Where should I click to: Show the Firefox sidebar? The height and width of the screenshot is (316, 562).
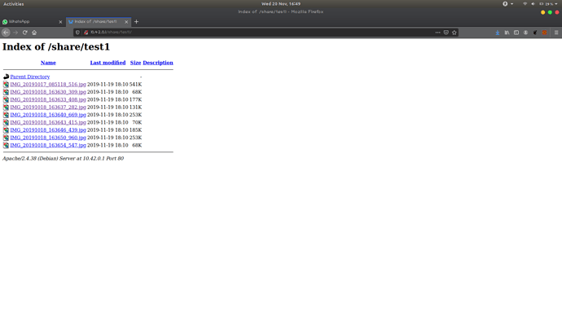point(516,33)
